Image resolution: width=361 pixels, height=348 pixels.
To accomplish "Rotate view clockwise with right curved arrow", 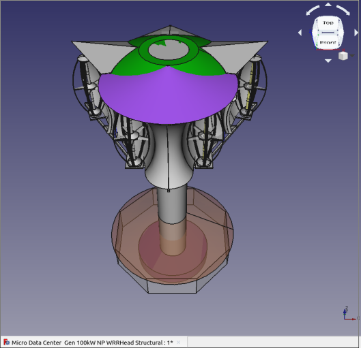I will (343, 11).
